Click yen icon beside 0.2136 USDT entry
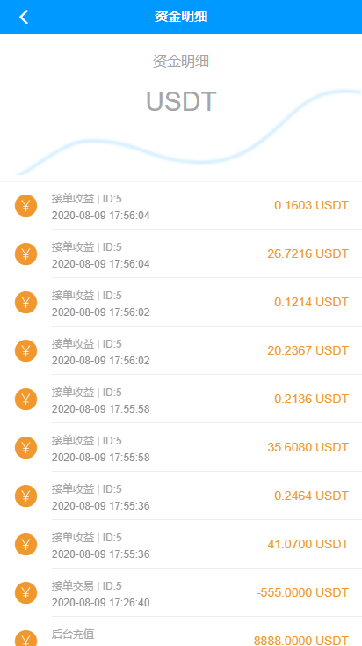The width and height of the screenshot is (362, 646). coord(25,399)
